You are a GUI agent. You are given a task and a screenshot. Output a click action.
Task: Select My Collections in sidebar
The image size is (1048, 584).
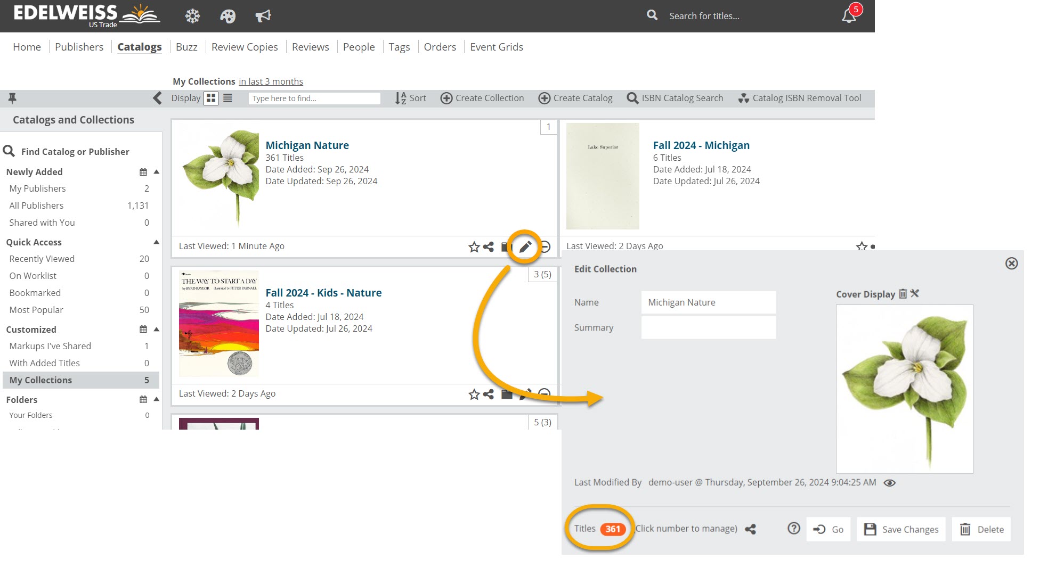click(x=81, y=380)
